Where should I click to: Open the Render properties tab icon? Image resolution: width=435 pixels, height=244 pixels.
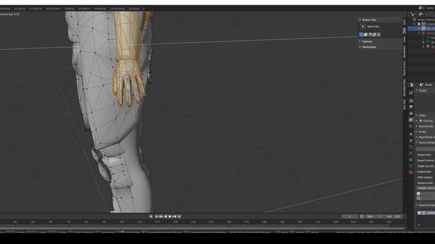411,101
